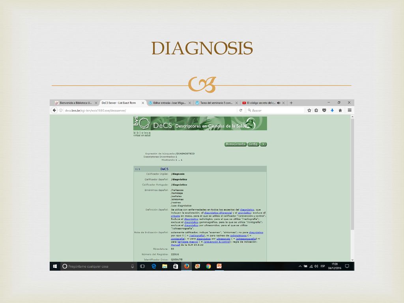404x303 pixels.
Task: Open a new tab with the plus button
Action: (291, 103)
